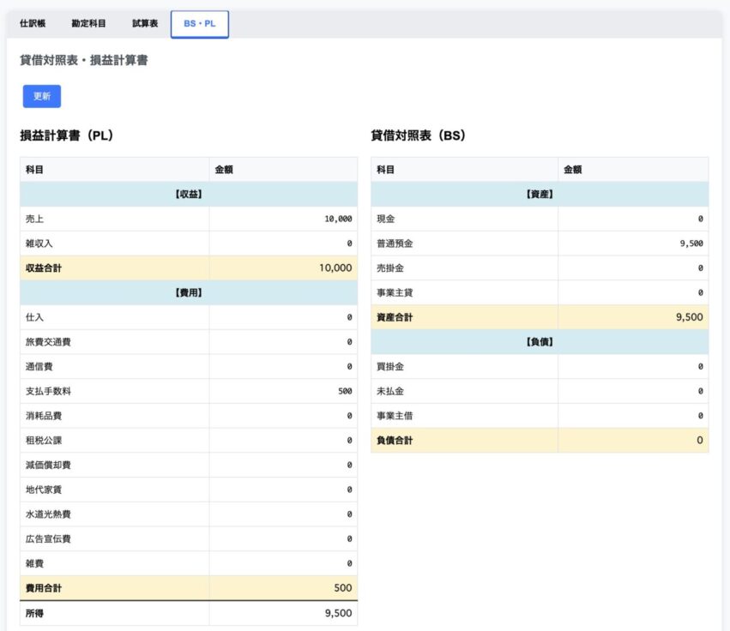Click the 売掛金 account label
This screenshot has width=730, height=631.
point(390,268)
